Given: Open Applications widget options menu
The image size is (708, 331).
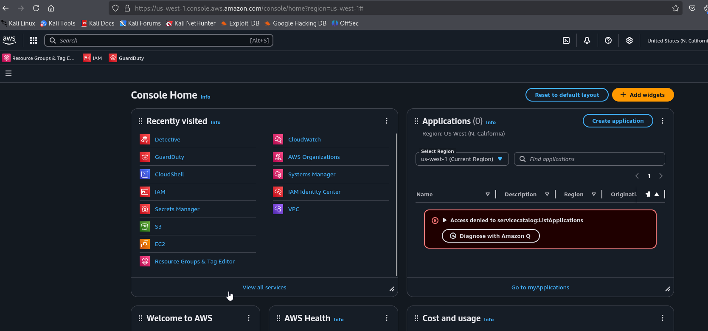Looking at the screenshot, I should 663,121.
